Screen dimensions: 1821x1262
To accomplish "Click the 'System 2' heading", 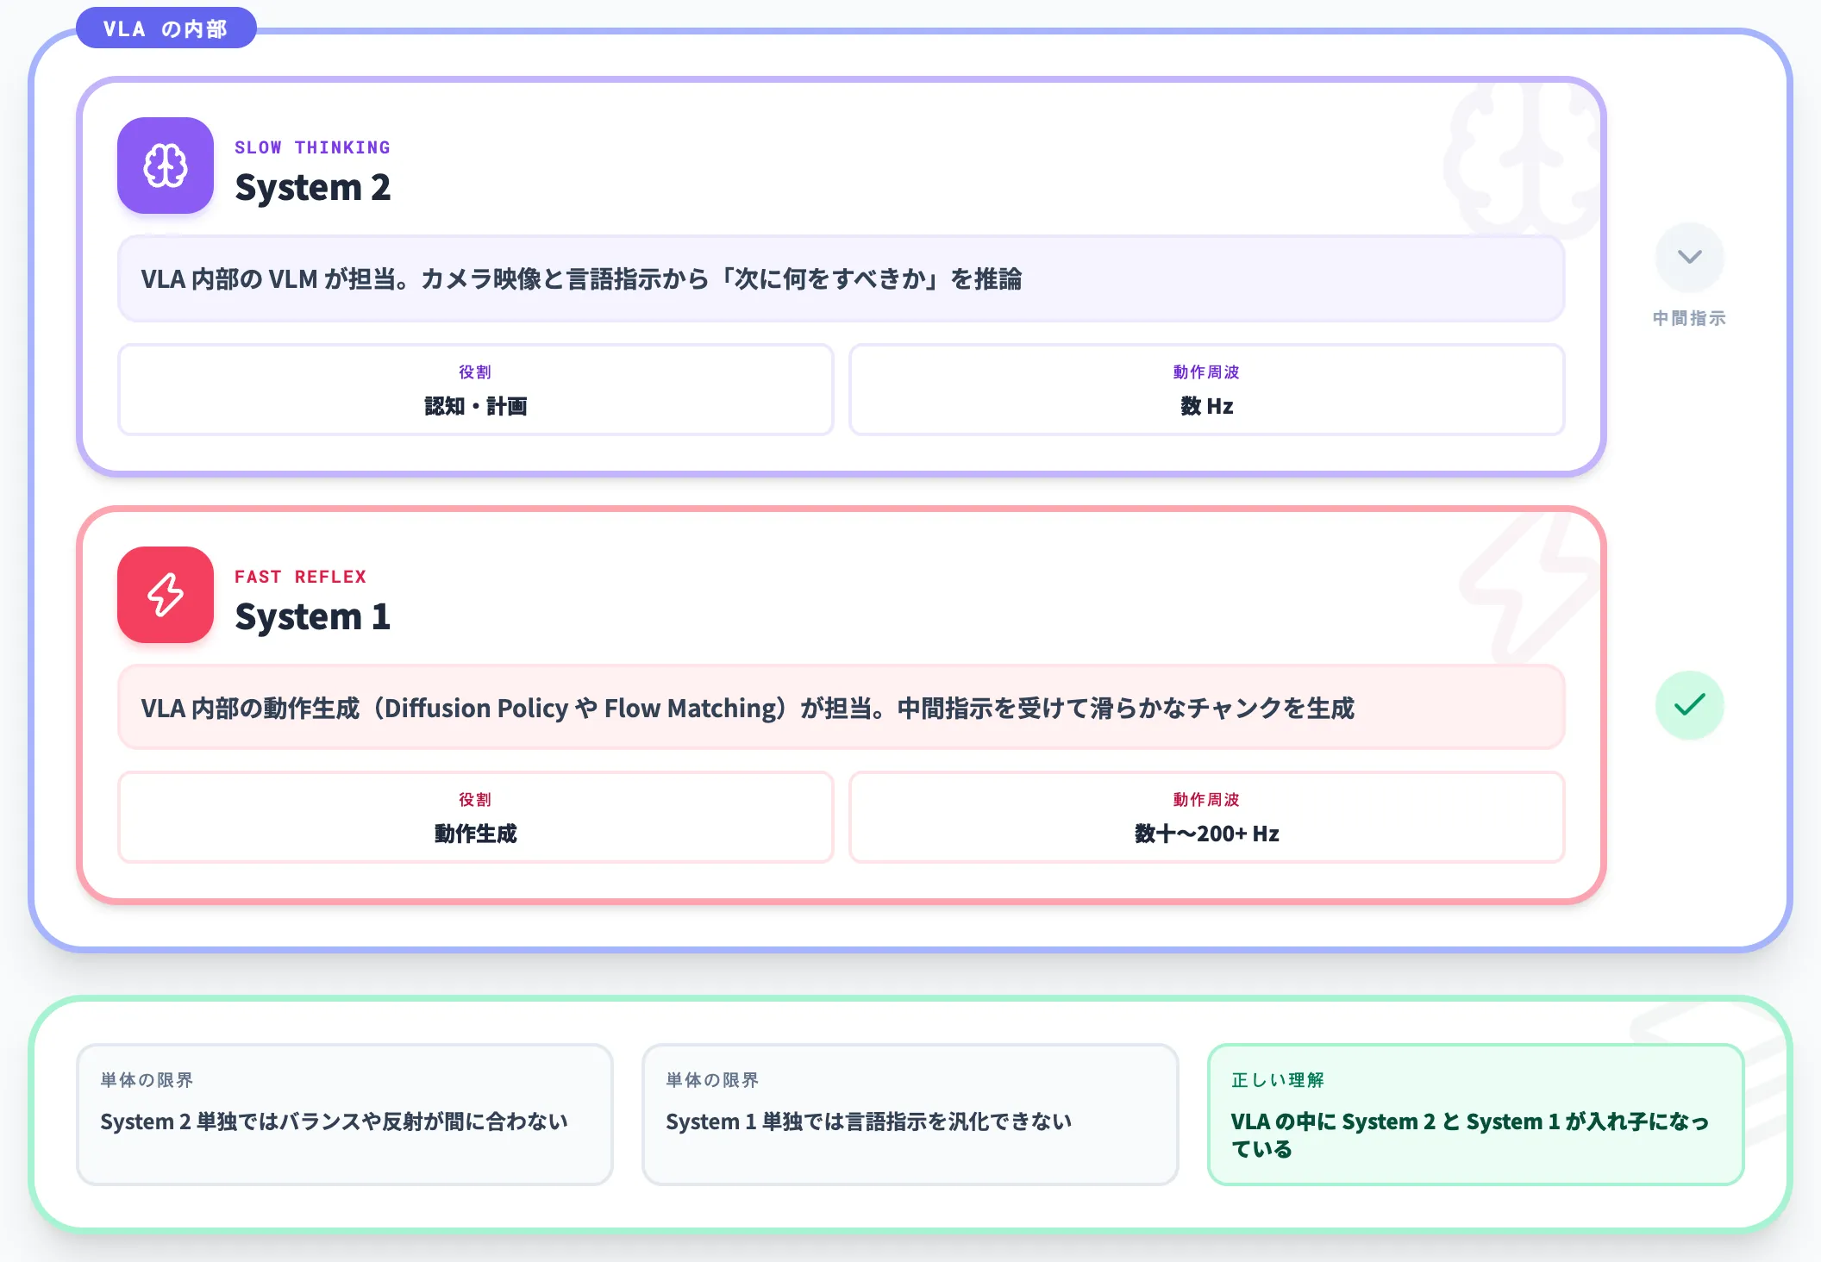I will click(x=313, y=187).
